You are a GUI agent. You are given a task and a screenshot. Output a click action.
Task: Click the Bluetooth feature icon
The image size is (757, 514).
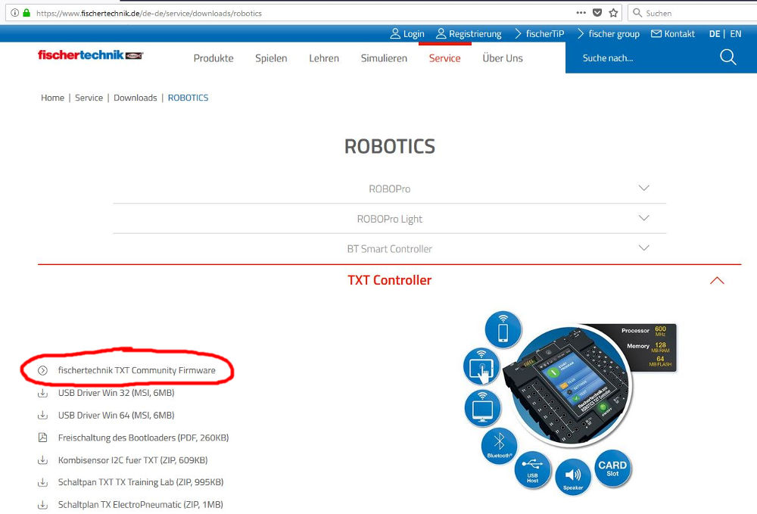(498, 445)
